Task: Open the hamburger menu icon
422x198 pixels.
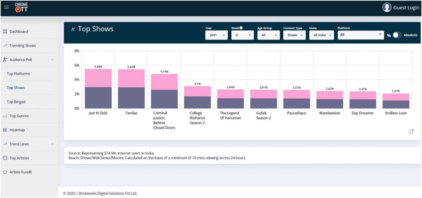Action: coord(6,7)
